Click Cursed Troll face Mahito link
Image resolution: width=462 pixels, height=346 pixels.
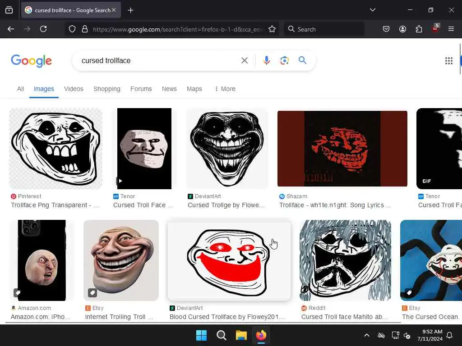point(345,317)
